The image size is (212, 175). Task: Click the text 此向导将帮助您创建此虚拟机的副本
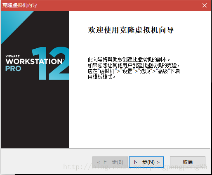click(129, 59)
